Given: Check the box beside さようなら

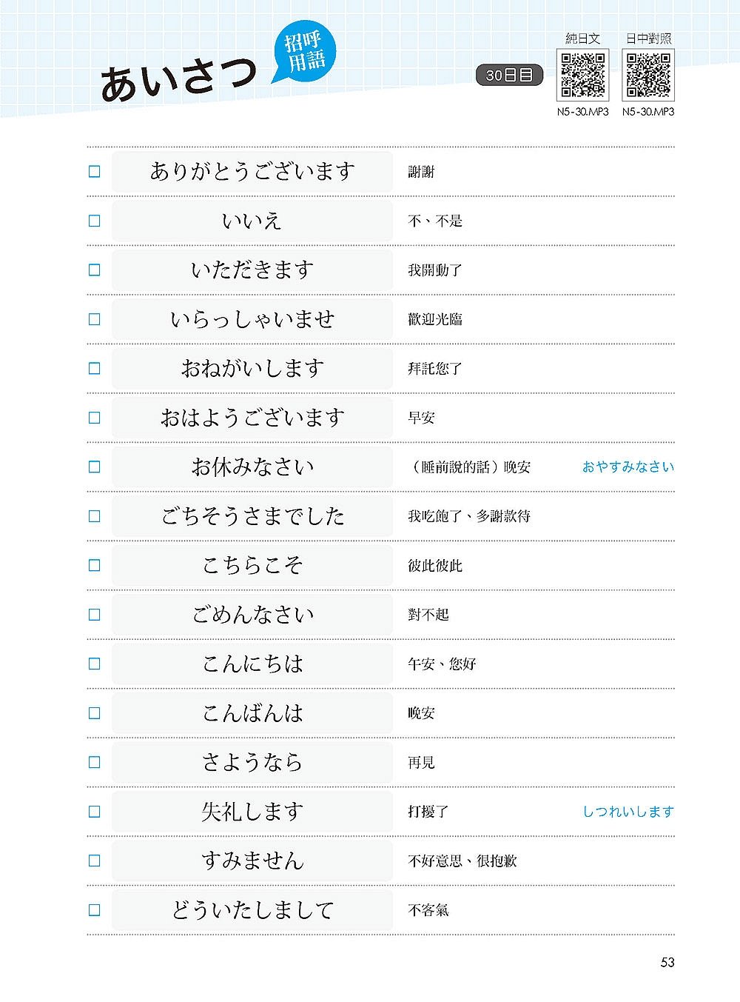Looking at the screenshot, I should pyautogui.click(x=95, y=762).
